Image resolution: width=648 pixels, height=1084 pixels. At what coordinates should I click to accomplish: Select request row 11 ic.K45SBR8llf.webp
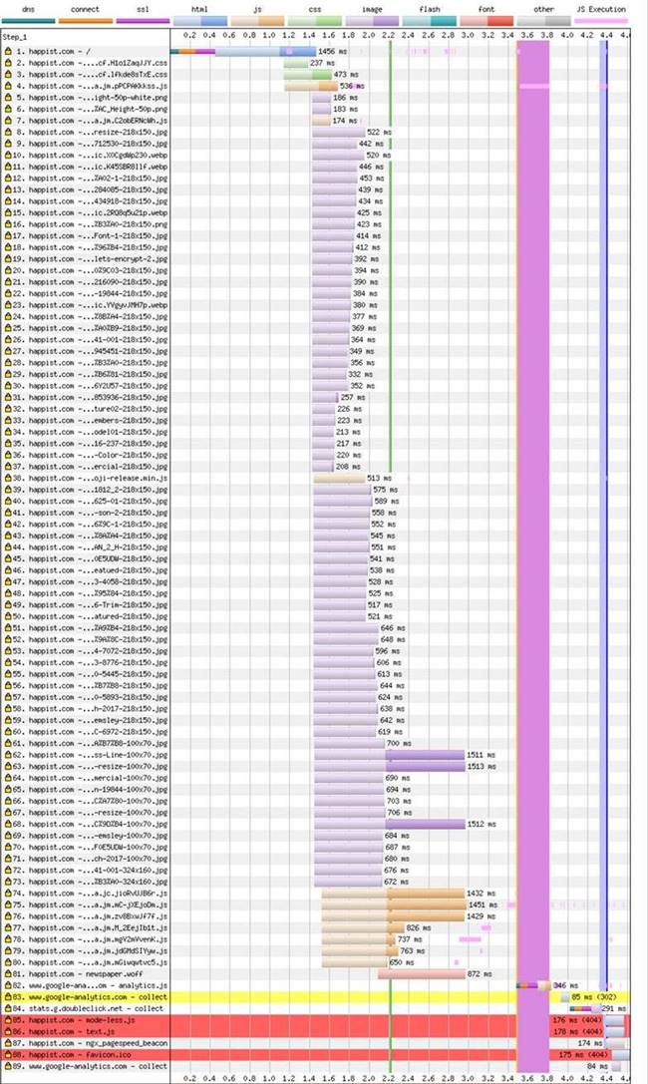pyautogui.click(x=87, y=167)
